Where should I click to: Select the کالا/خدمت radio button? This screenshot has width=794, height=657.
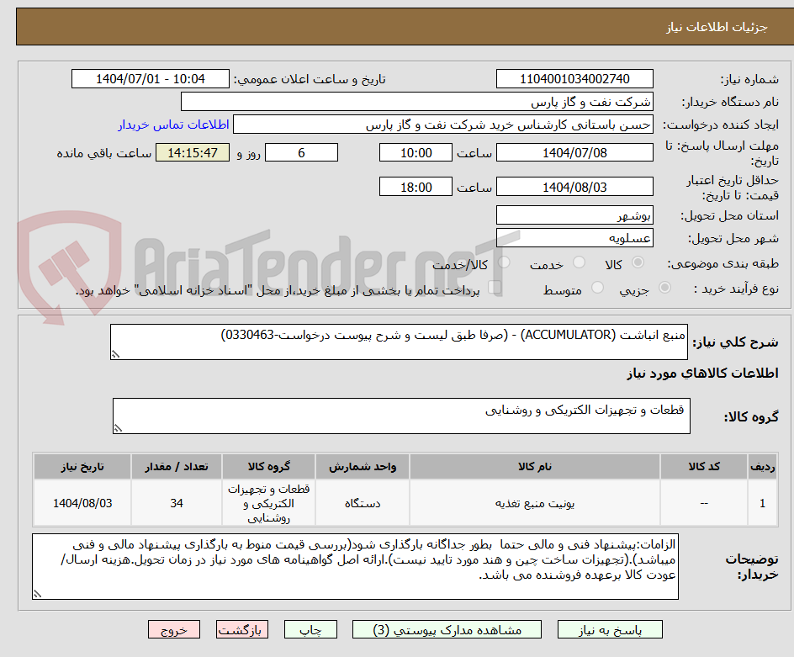[x=504, y=262]
